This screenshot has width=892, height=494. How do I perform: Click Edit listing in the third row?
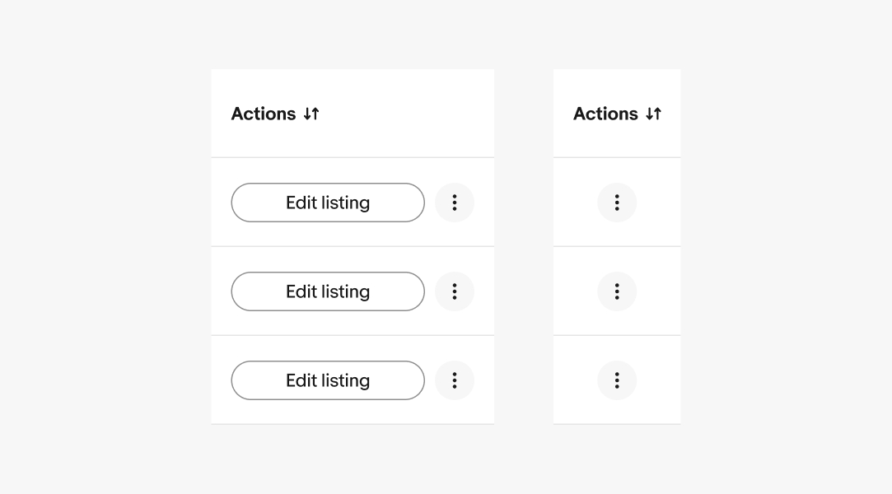(x=328, y=380)
